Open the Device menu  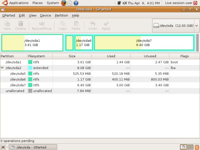point(46,15)
